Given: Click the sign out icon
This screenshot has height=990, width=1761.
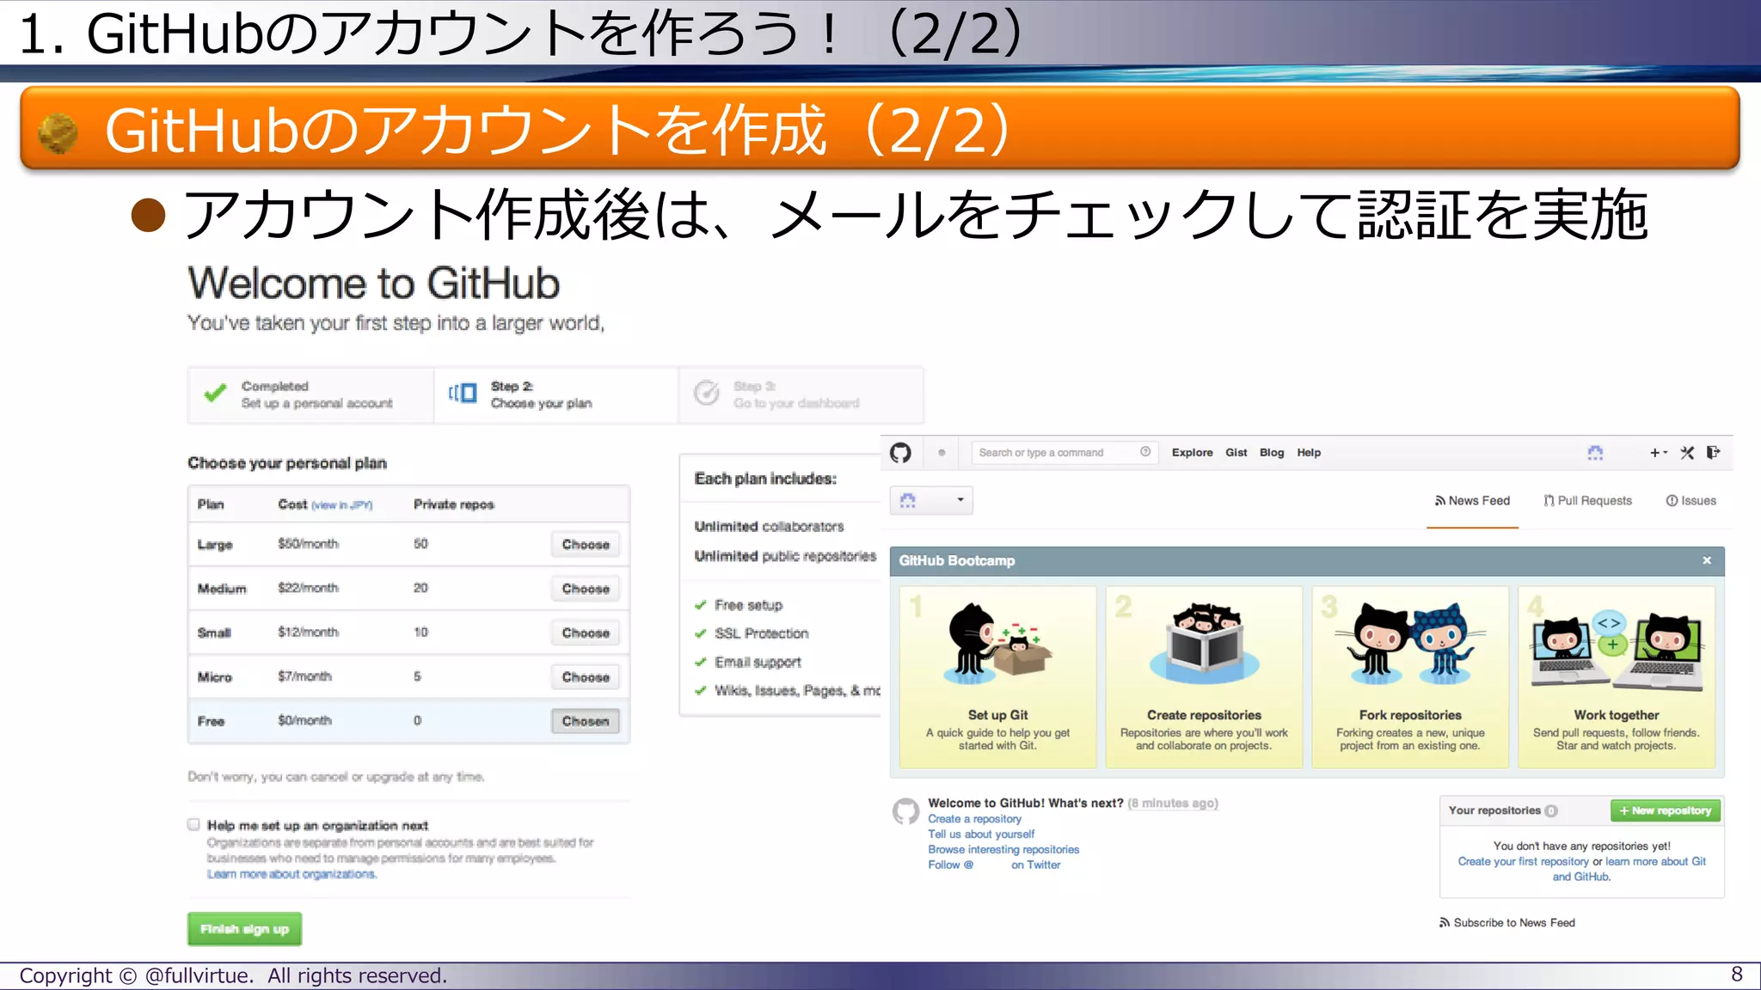Looking at the screenshot, I should [1714, 452].
